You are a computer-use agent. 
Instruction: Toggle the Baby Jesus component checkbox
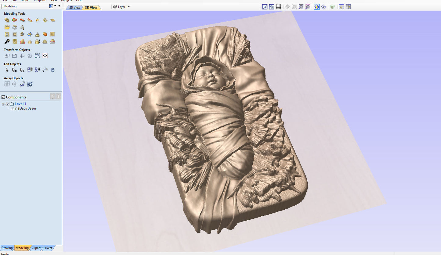tap(13, 108)
